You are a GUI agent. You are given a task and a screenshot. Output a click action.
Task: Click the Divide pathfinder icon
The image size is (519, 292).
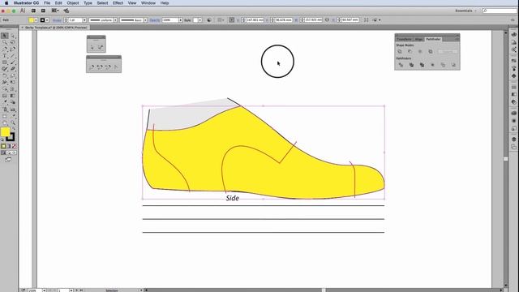click(x=401, y=65)
